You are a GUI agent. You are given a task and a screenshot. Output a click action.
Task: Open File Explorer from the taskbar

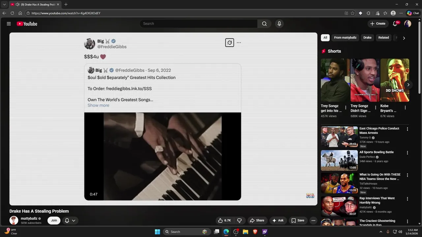point(245,232)
